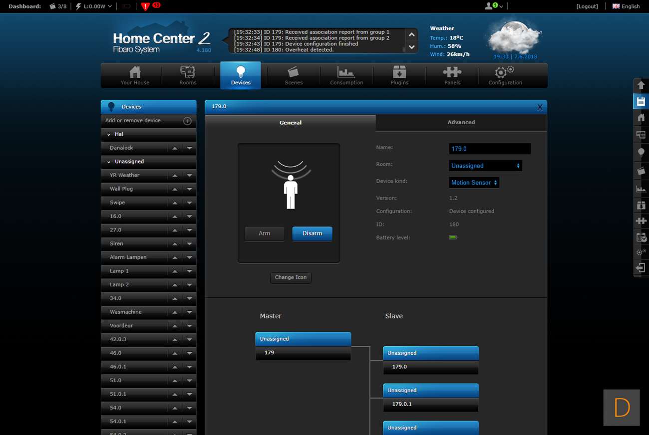Move Voordeur down with its arrow
The width and height of the screenshot is (649, 435).
[189, 326]
